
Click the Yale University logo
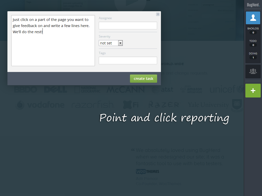click(x=209, y=105)
